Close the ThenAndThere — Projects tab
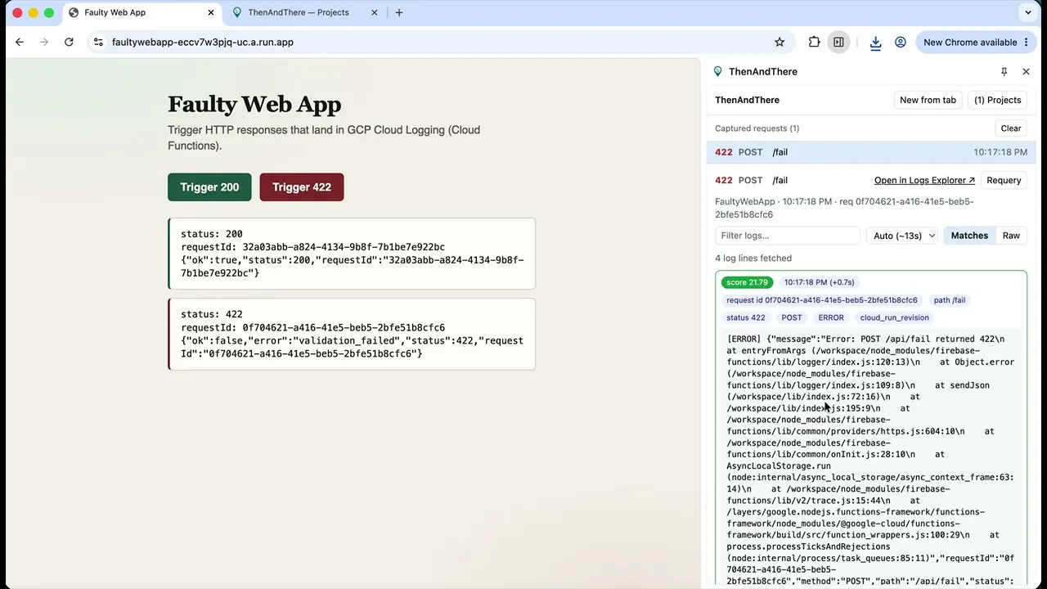 pos(375,12)
